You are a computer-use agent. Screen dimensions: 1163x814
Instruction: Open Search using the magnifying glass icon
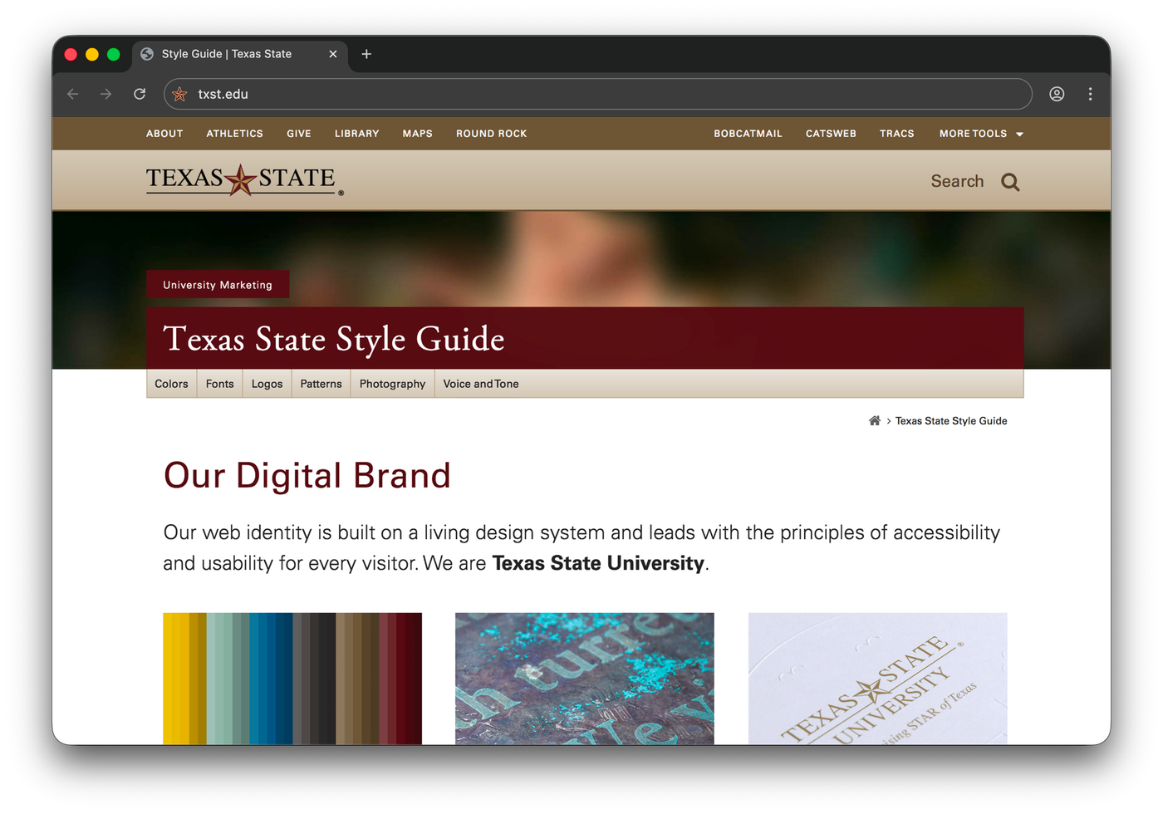(1009, 181)
